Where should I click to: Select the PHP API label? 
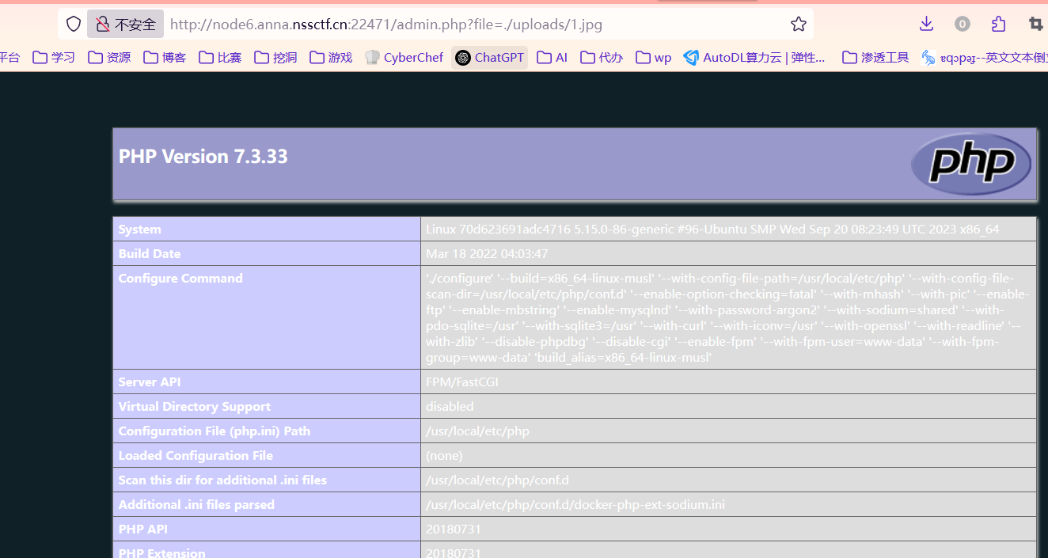point(143,530)
